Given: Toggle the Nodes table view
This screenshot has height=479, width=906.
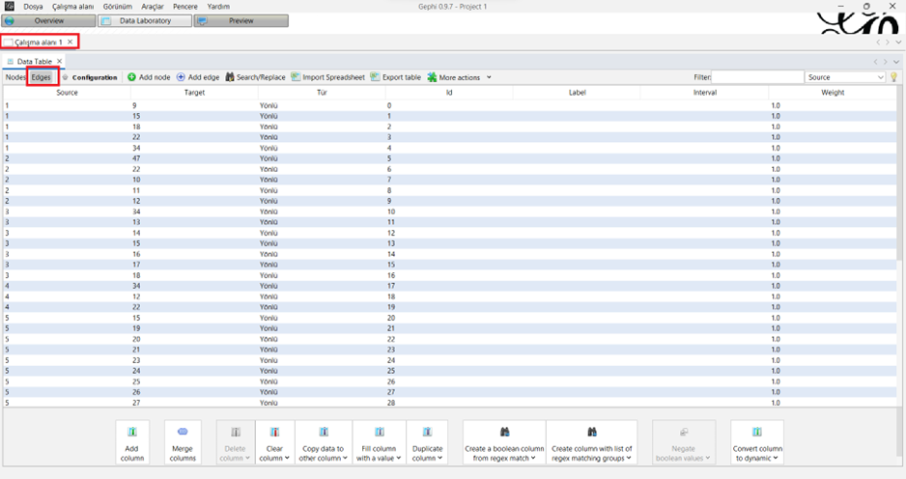Looking at the screenshot, I should (x=15, y=77).
